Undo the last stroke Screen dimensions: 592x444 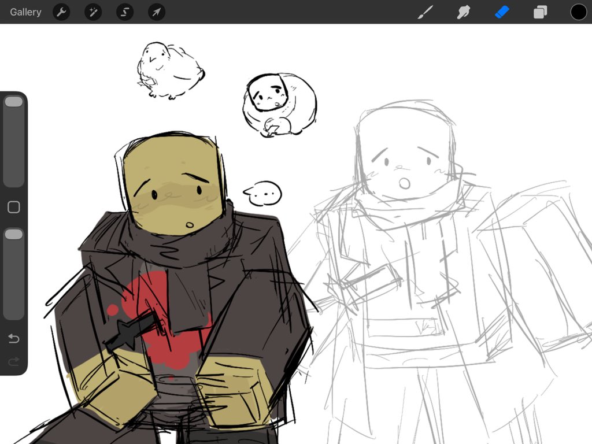click(14, 338)
